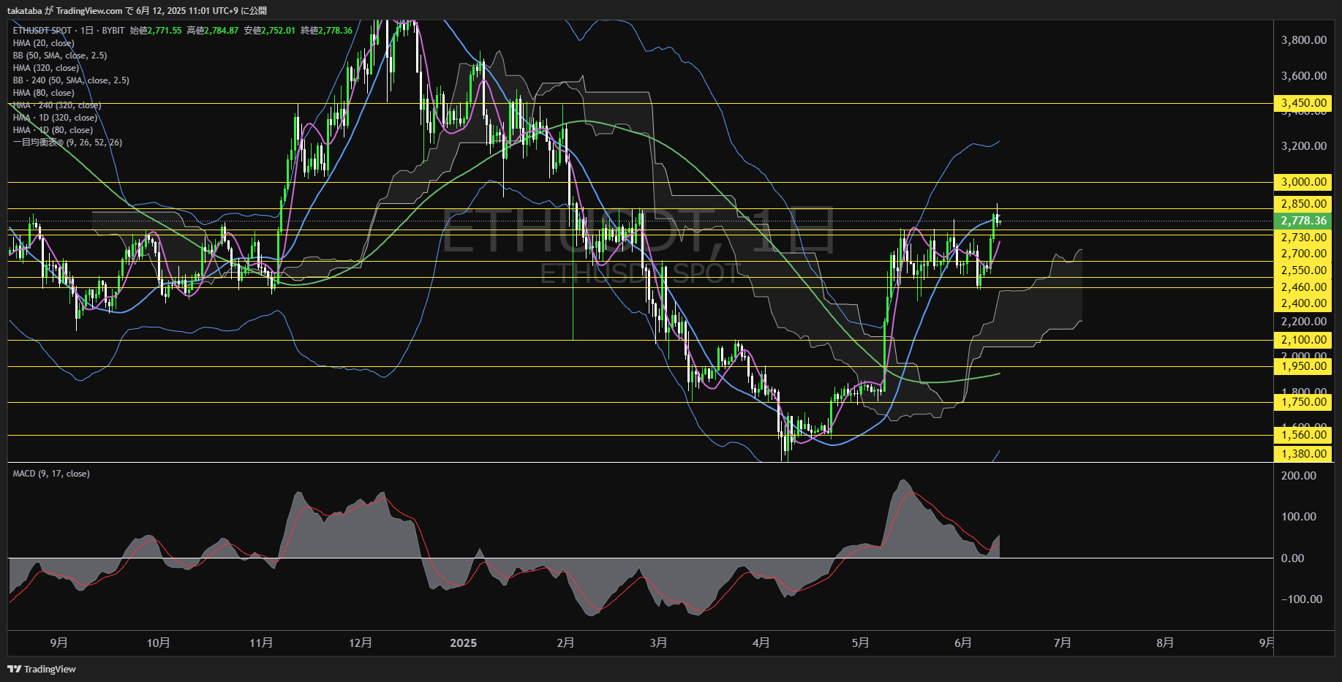Click the 6月 label on time axis
This screenshot has height=682, width=1342.
pyautogui.click(x=963, y=643)
